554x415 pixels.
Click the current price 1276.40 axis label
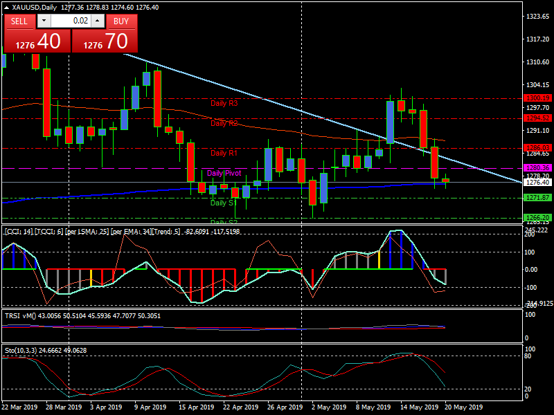click(x=537, y=183)
